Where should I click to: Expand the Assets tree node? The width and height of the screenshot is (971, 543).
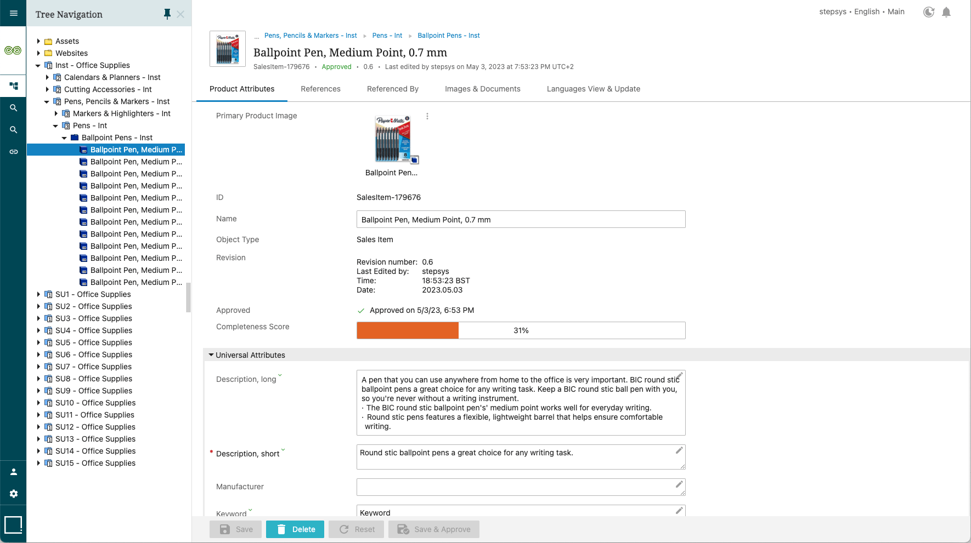(x=38, y=41)
